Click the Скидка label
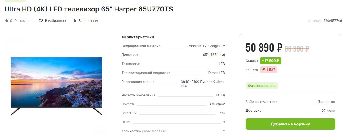 pyautogui.click(x=252, y=61)
